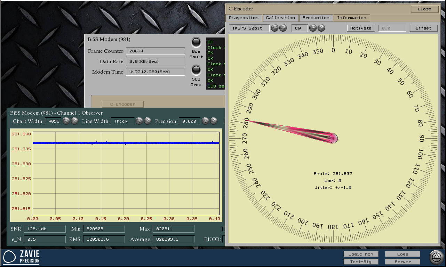
Task: Open the Production tab
Action: pyautogui.click(x=316, y=18)
